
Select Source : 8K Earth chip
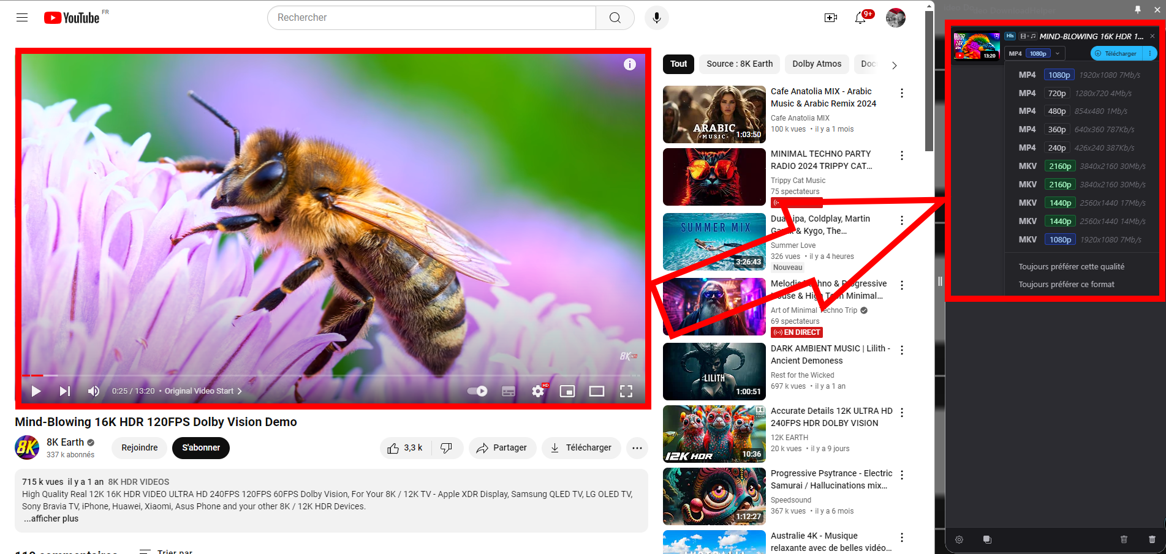740,64
